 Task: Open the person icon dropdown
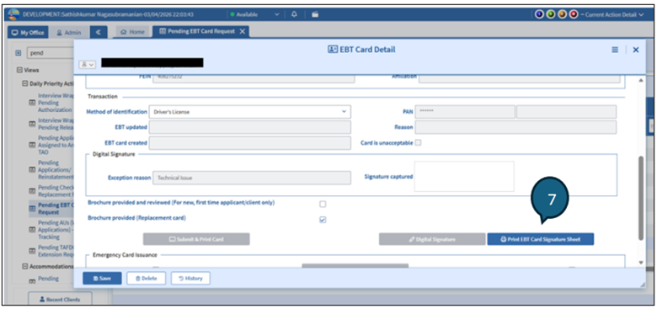click(x=87, y=65)
